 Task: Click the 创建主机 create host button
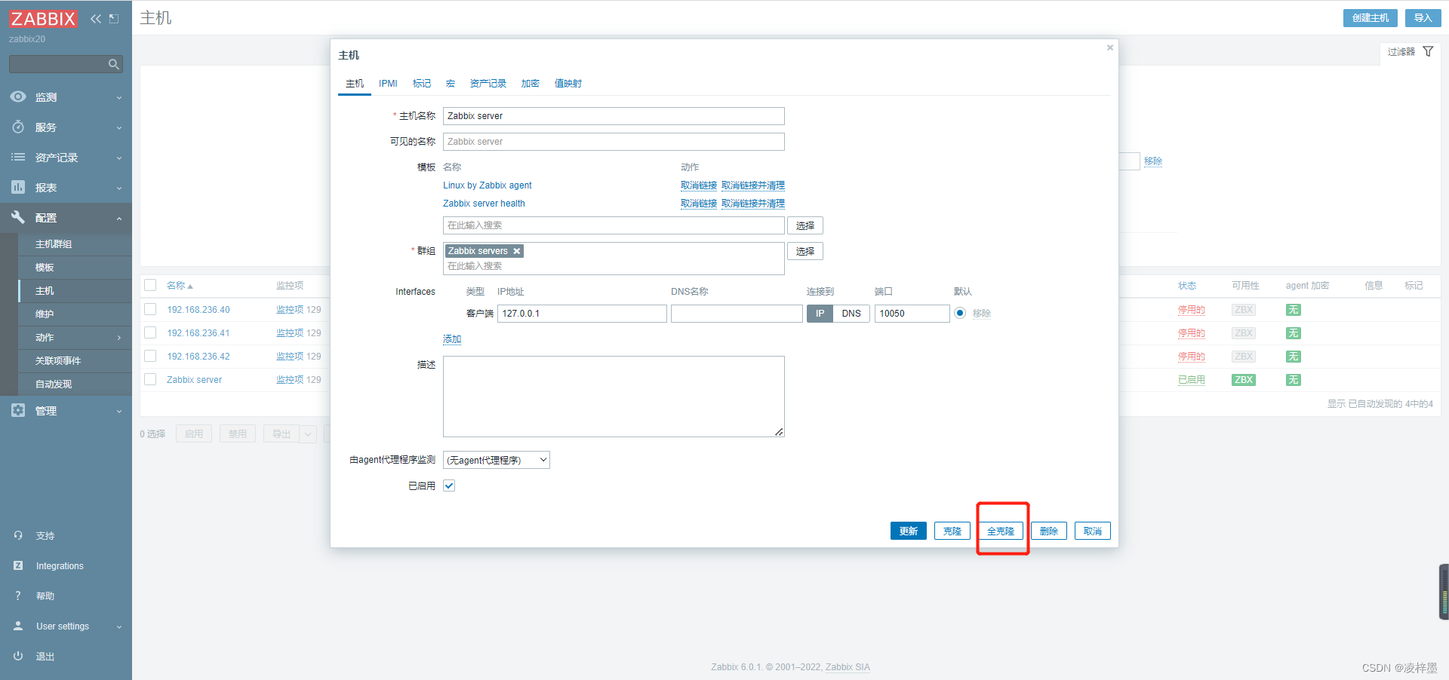[x=1371, y=18]
